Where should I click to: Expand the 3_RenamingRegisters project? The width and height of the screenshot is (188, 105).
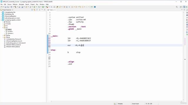(x=1, y=16)
